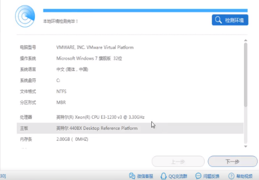Click the 检测环境 button

230,20
